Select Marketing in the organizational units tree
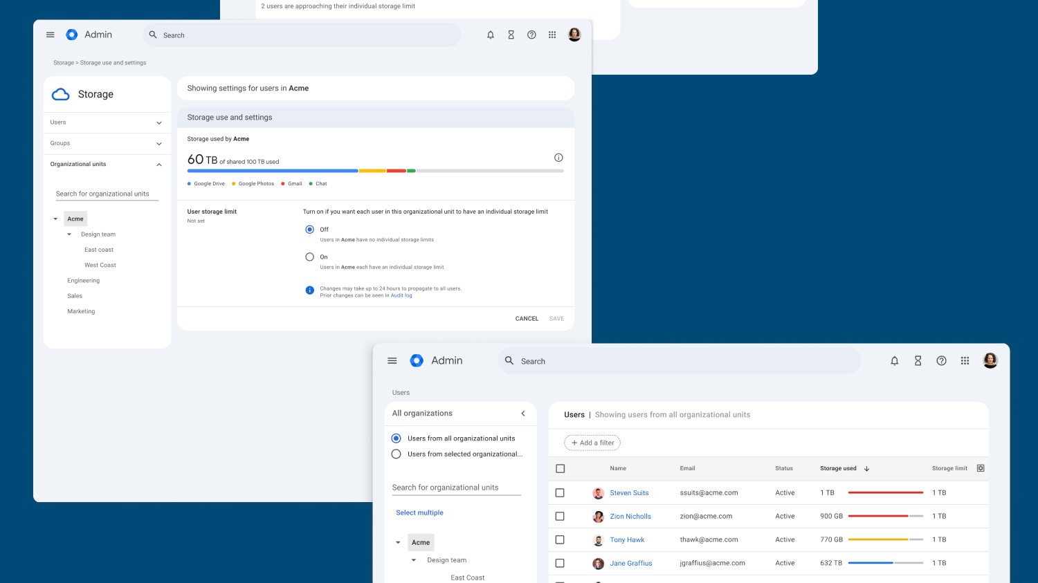This screenshot has width=1038, height=583. (81, 311)
